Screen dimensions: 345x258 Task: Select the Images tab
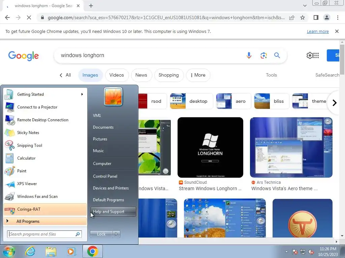(90, 75)
